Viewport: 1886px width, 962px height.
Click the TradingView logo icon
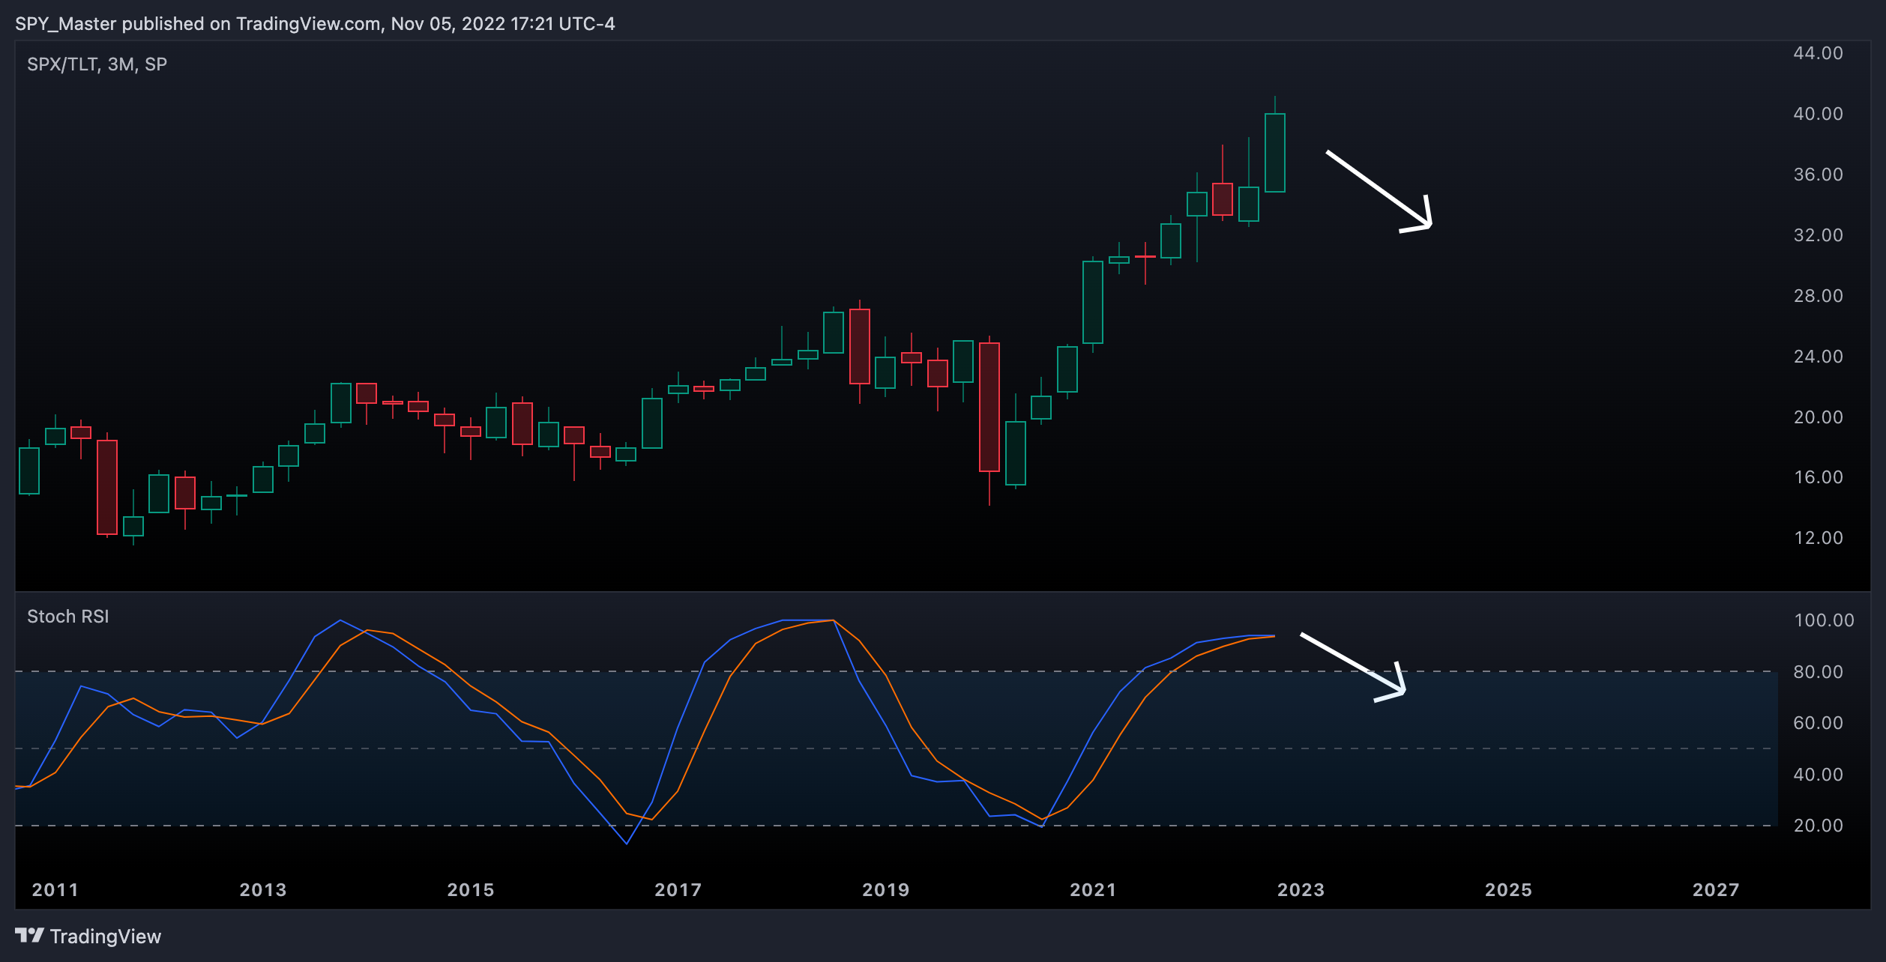pos(29,935)
